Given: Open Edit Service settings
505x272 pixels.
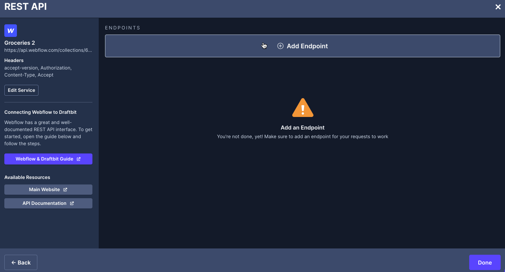Looking at the screenshot, I should (21, 90).
